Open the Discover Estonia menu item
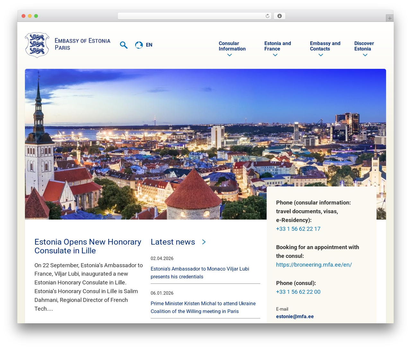Viewport: 411px width, 348px height. [364, 46]
